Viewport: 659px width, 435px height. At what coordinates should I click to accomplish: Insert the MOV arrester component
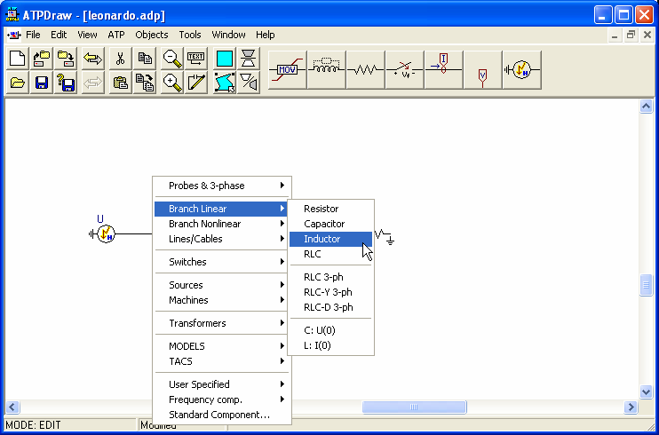pyautogui.click(x=288, y=70)
